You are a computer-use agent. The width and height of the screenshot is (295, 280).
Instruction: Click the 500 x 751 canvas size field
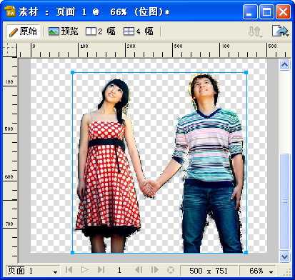[x=209, y=271]
